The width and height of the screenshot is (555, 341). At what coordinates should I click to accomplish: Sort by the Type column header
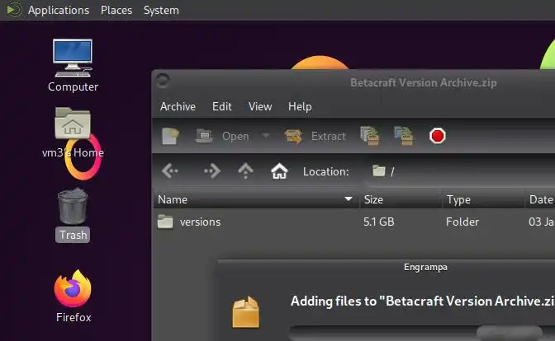tap(483, 199)
